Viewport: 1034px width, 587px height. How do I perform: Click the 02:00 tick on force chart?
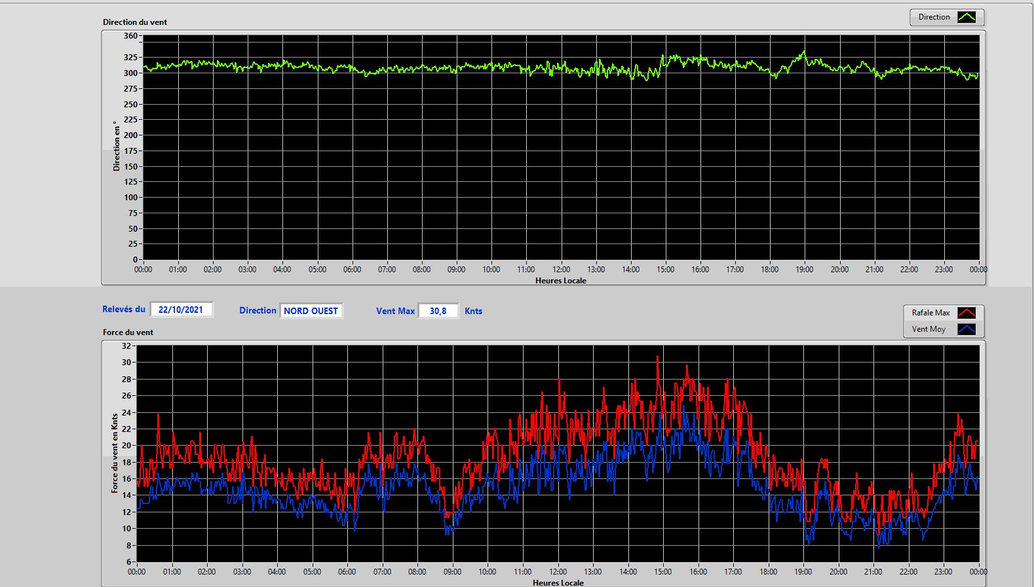tap(207, 572)
